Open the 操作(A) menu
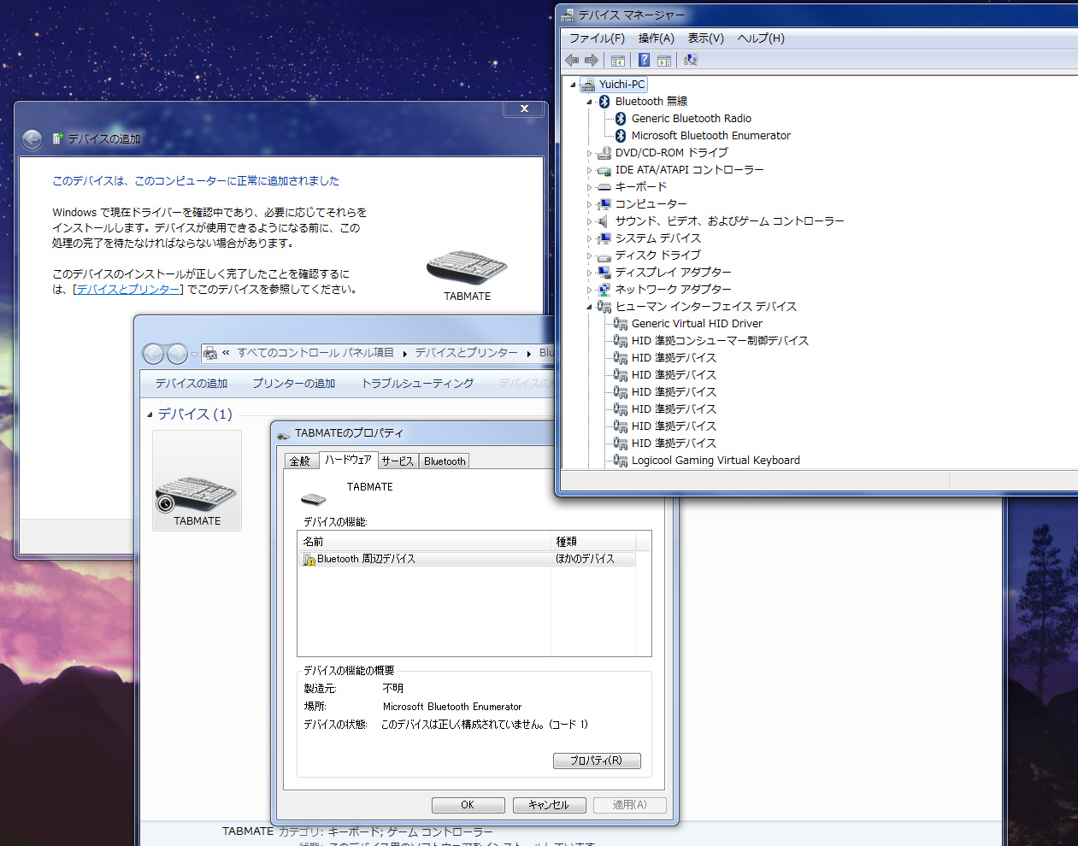The height and width of the screenshot is (846, 1078). [656, 38]
